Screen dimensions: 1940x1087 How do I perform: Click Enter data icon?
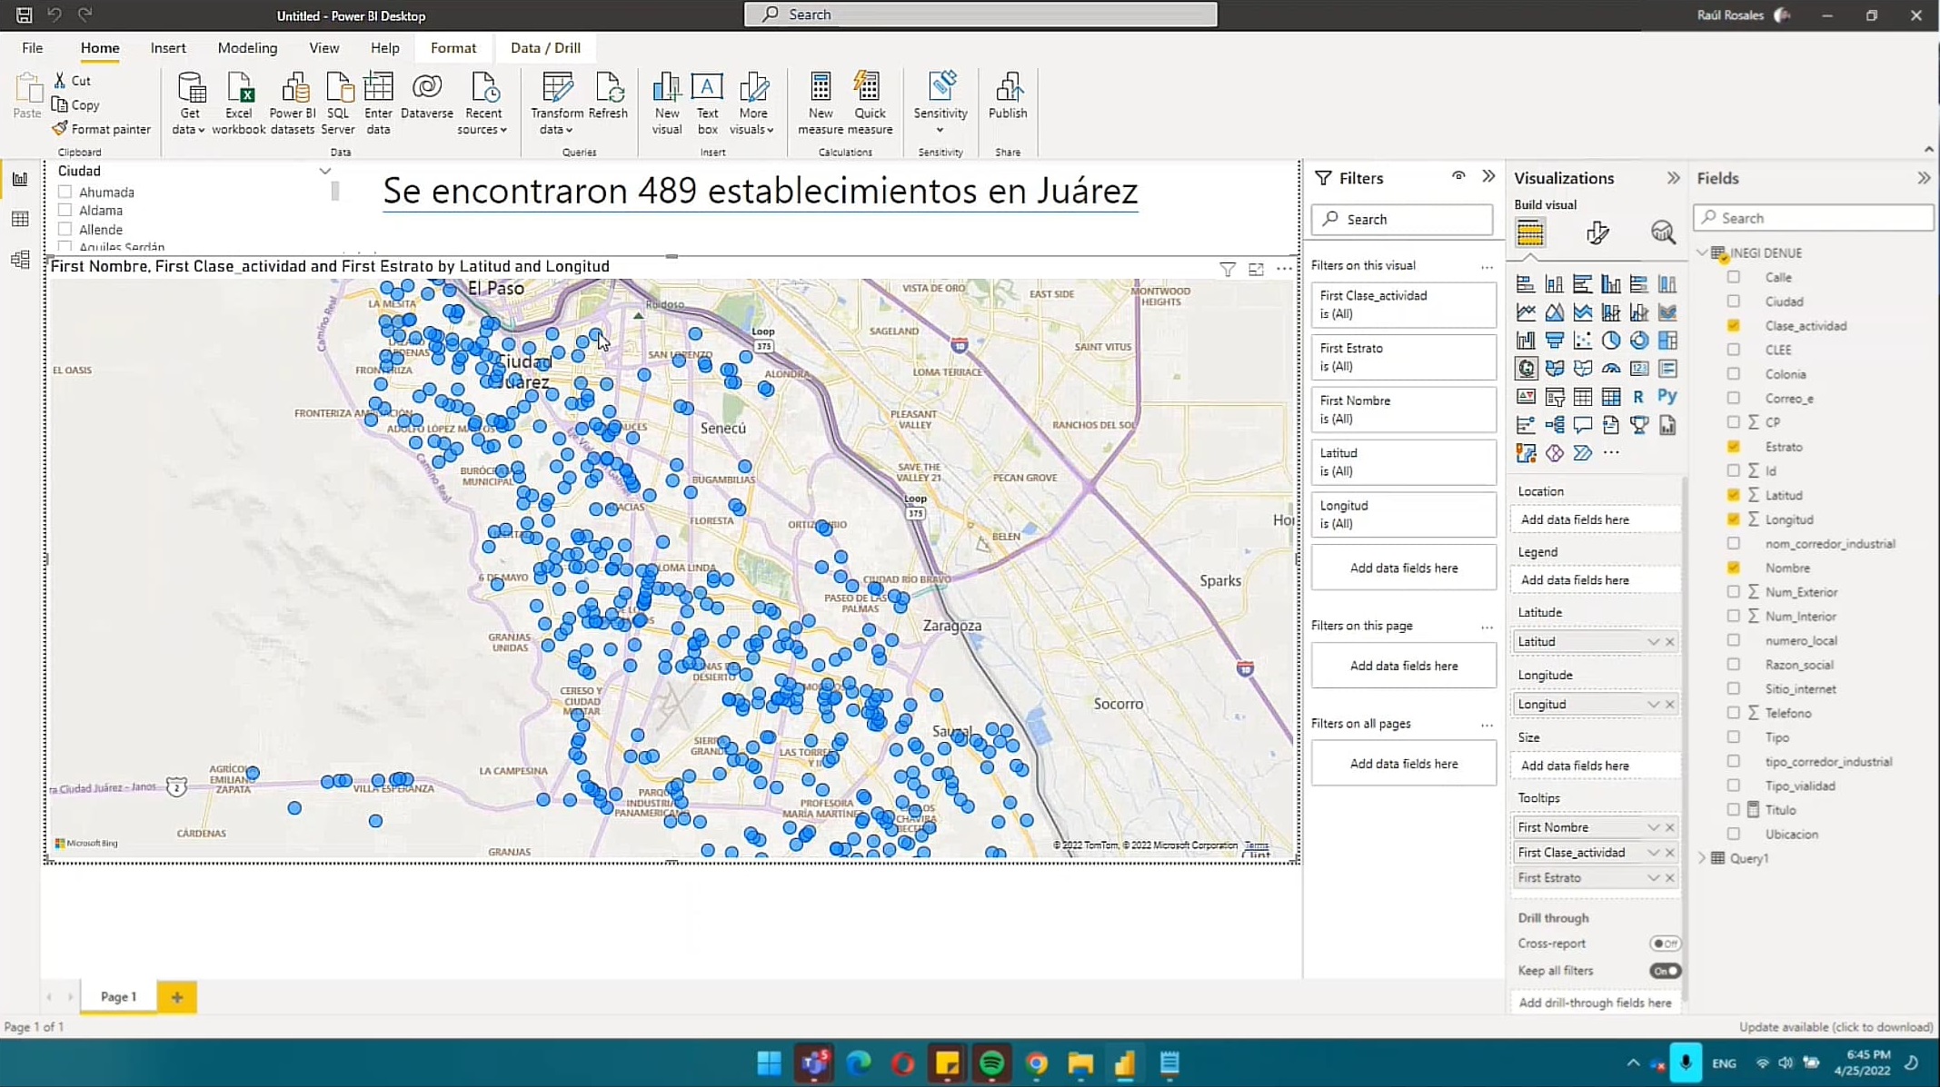click(378, 104)
